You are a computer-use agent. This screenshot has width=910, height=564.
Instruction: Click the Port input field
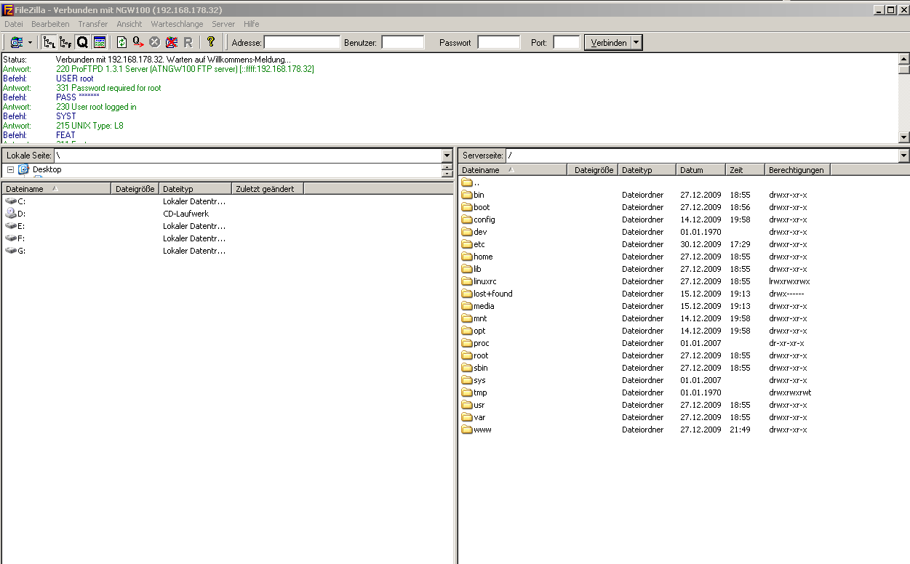567,42
